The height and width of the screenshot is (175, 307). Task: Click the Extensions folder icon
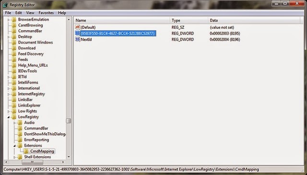click(20, 145)
